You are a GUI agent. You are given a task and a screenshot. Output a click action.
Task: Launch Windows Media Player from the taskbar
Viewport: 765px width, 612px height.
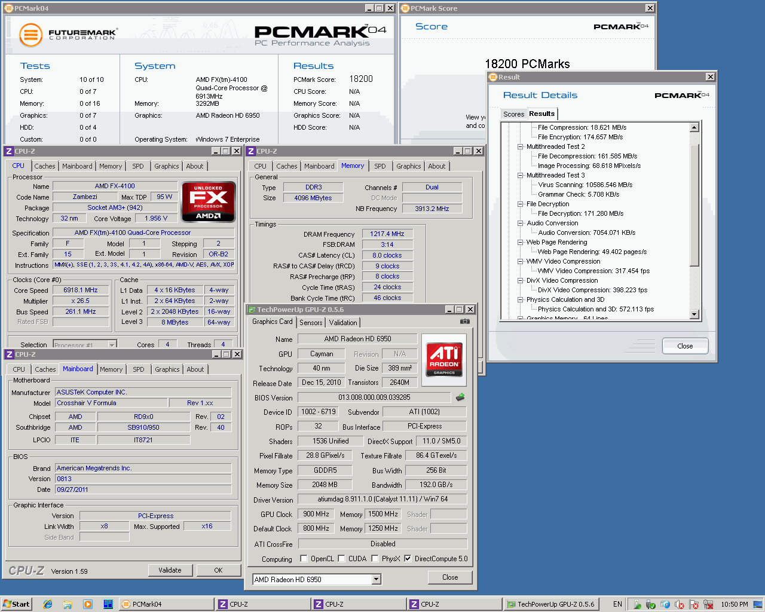[88, 604]
